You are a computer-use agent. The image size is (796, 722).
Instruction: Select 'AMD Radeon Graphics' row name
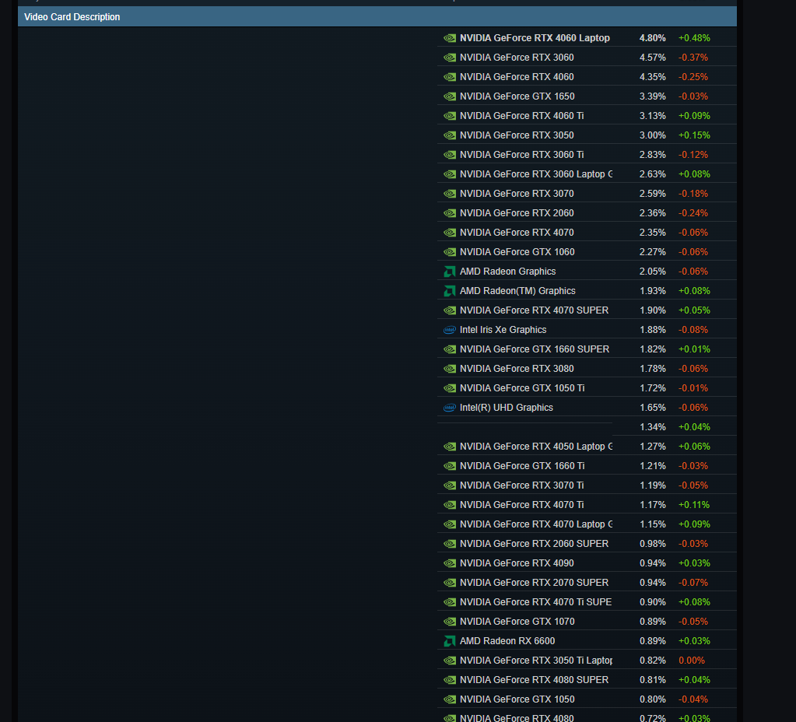(507, 272)
